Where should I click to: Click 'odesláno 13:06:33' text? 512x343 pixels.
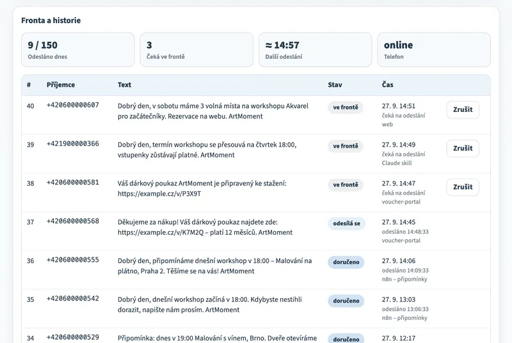tap(405, 309)
